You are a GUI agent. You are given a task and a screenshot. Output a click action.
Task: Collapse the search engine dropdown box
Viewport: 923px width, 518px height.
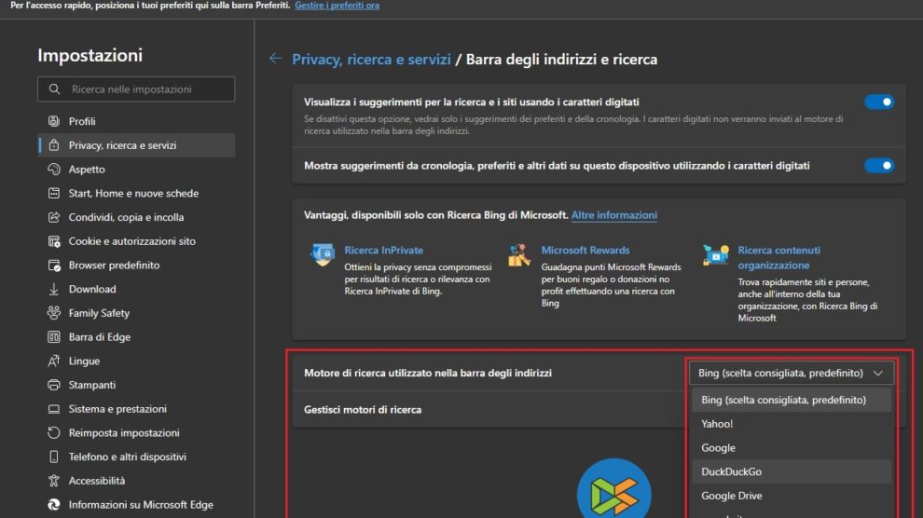tap(791, 374)
